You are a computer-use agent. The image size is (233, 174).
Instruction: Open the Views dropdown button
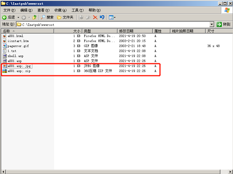[112, 17]
